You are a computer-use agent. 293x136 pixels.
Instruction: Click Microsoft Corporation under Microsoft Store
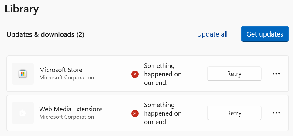(67, 78)
